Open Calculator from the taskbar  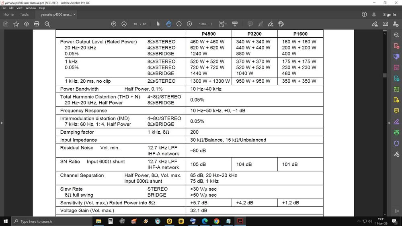tap(111, 222)
